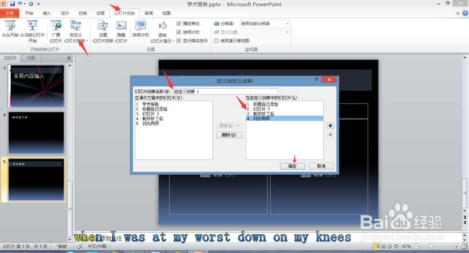Open the 文件 file tab
The image size is (469, 253).
9,13
